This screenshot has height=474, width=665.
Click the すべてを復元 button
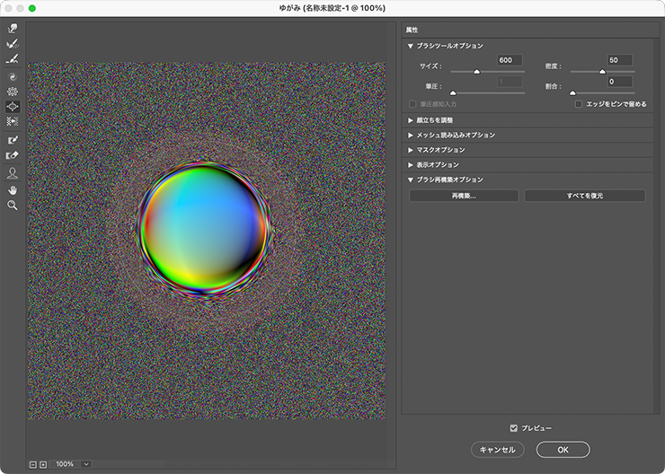pyautogui.click(x=585, y=196)
